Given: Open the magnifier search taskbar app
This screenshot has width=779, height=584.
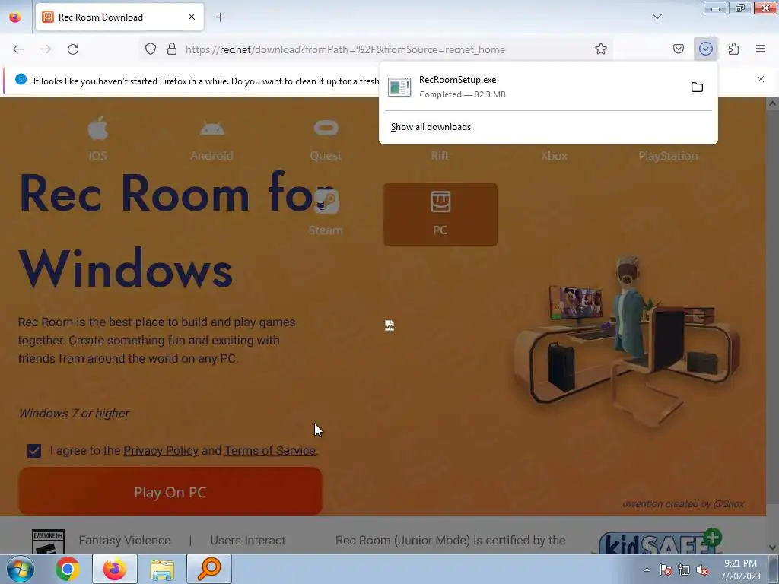Looking at the screenshot, I should click(209, 569).
